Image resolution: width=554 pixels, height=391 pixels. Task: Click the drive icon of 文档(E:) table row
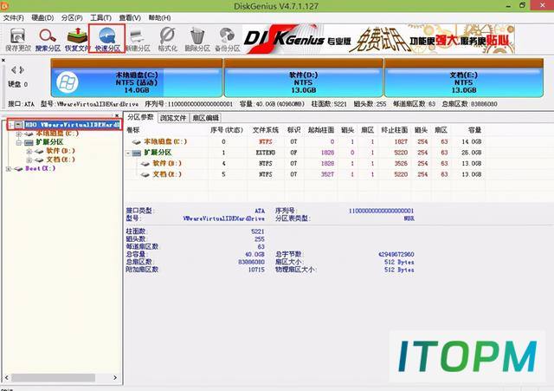pos(145,175)
